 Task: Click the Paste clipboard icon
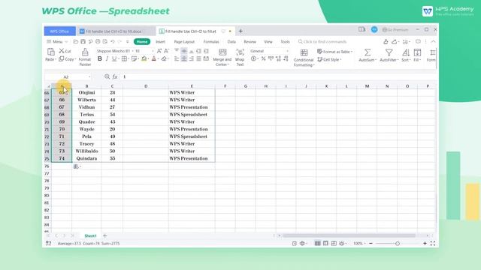(50, 52)
